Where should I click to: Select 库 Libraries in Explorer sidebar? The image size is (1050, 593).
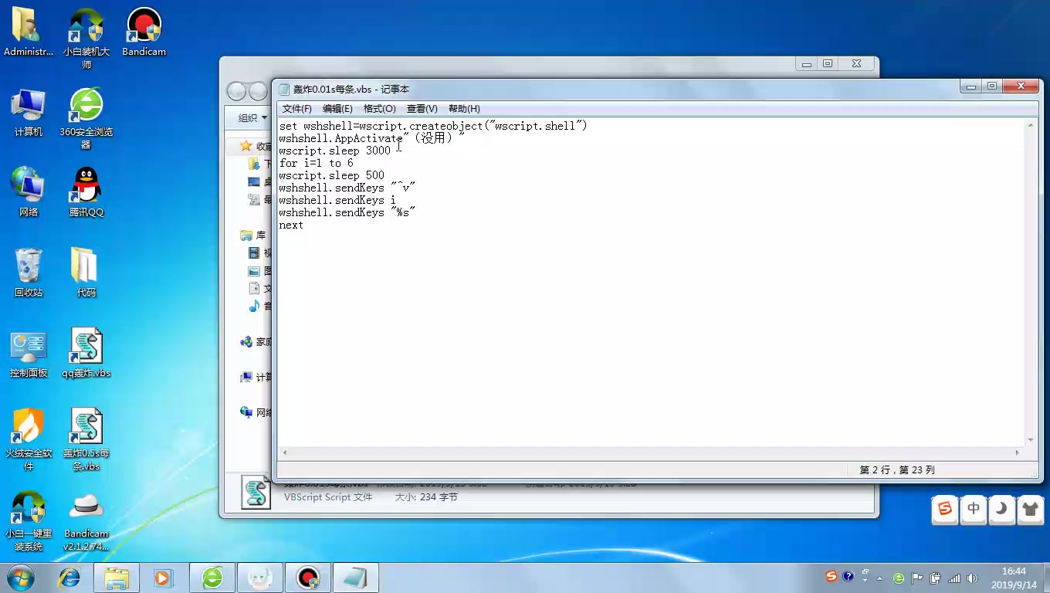click(252, 236)
